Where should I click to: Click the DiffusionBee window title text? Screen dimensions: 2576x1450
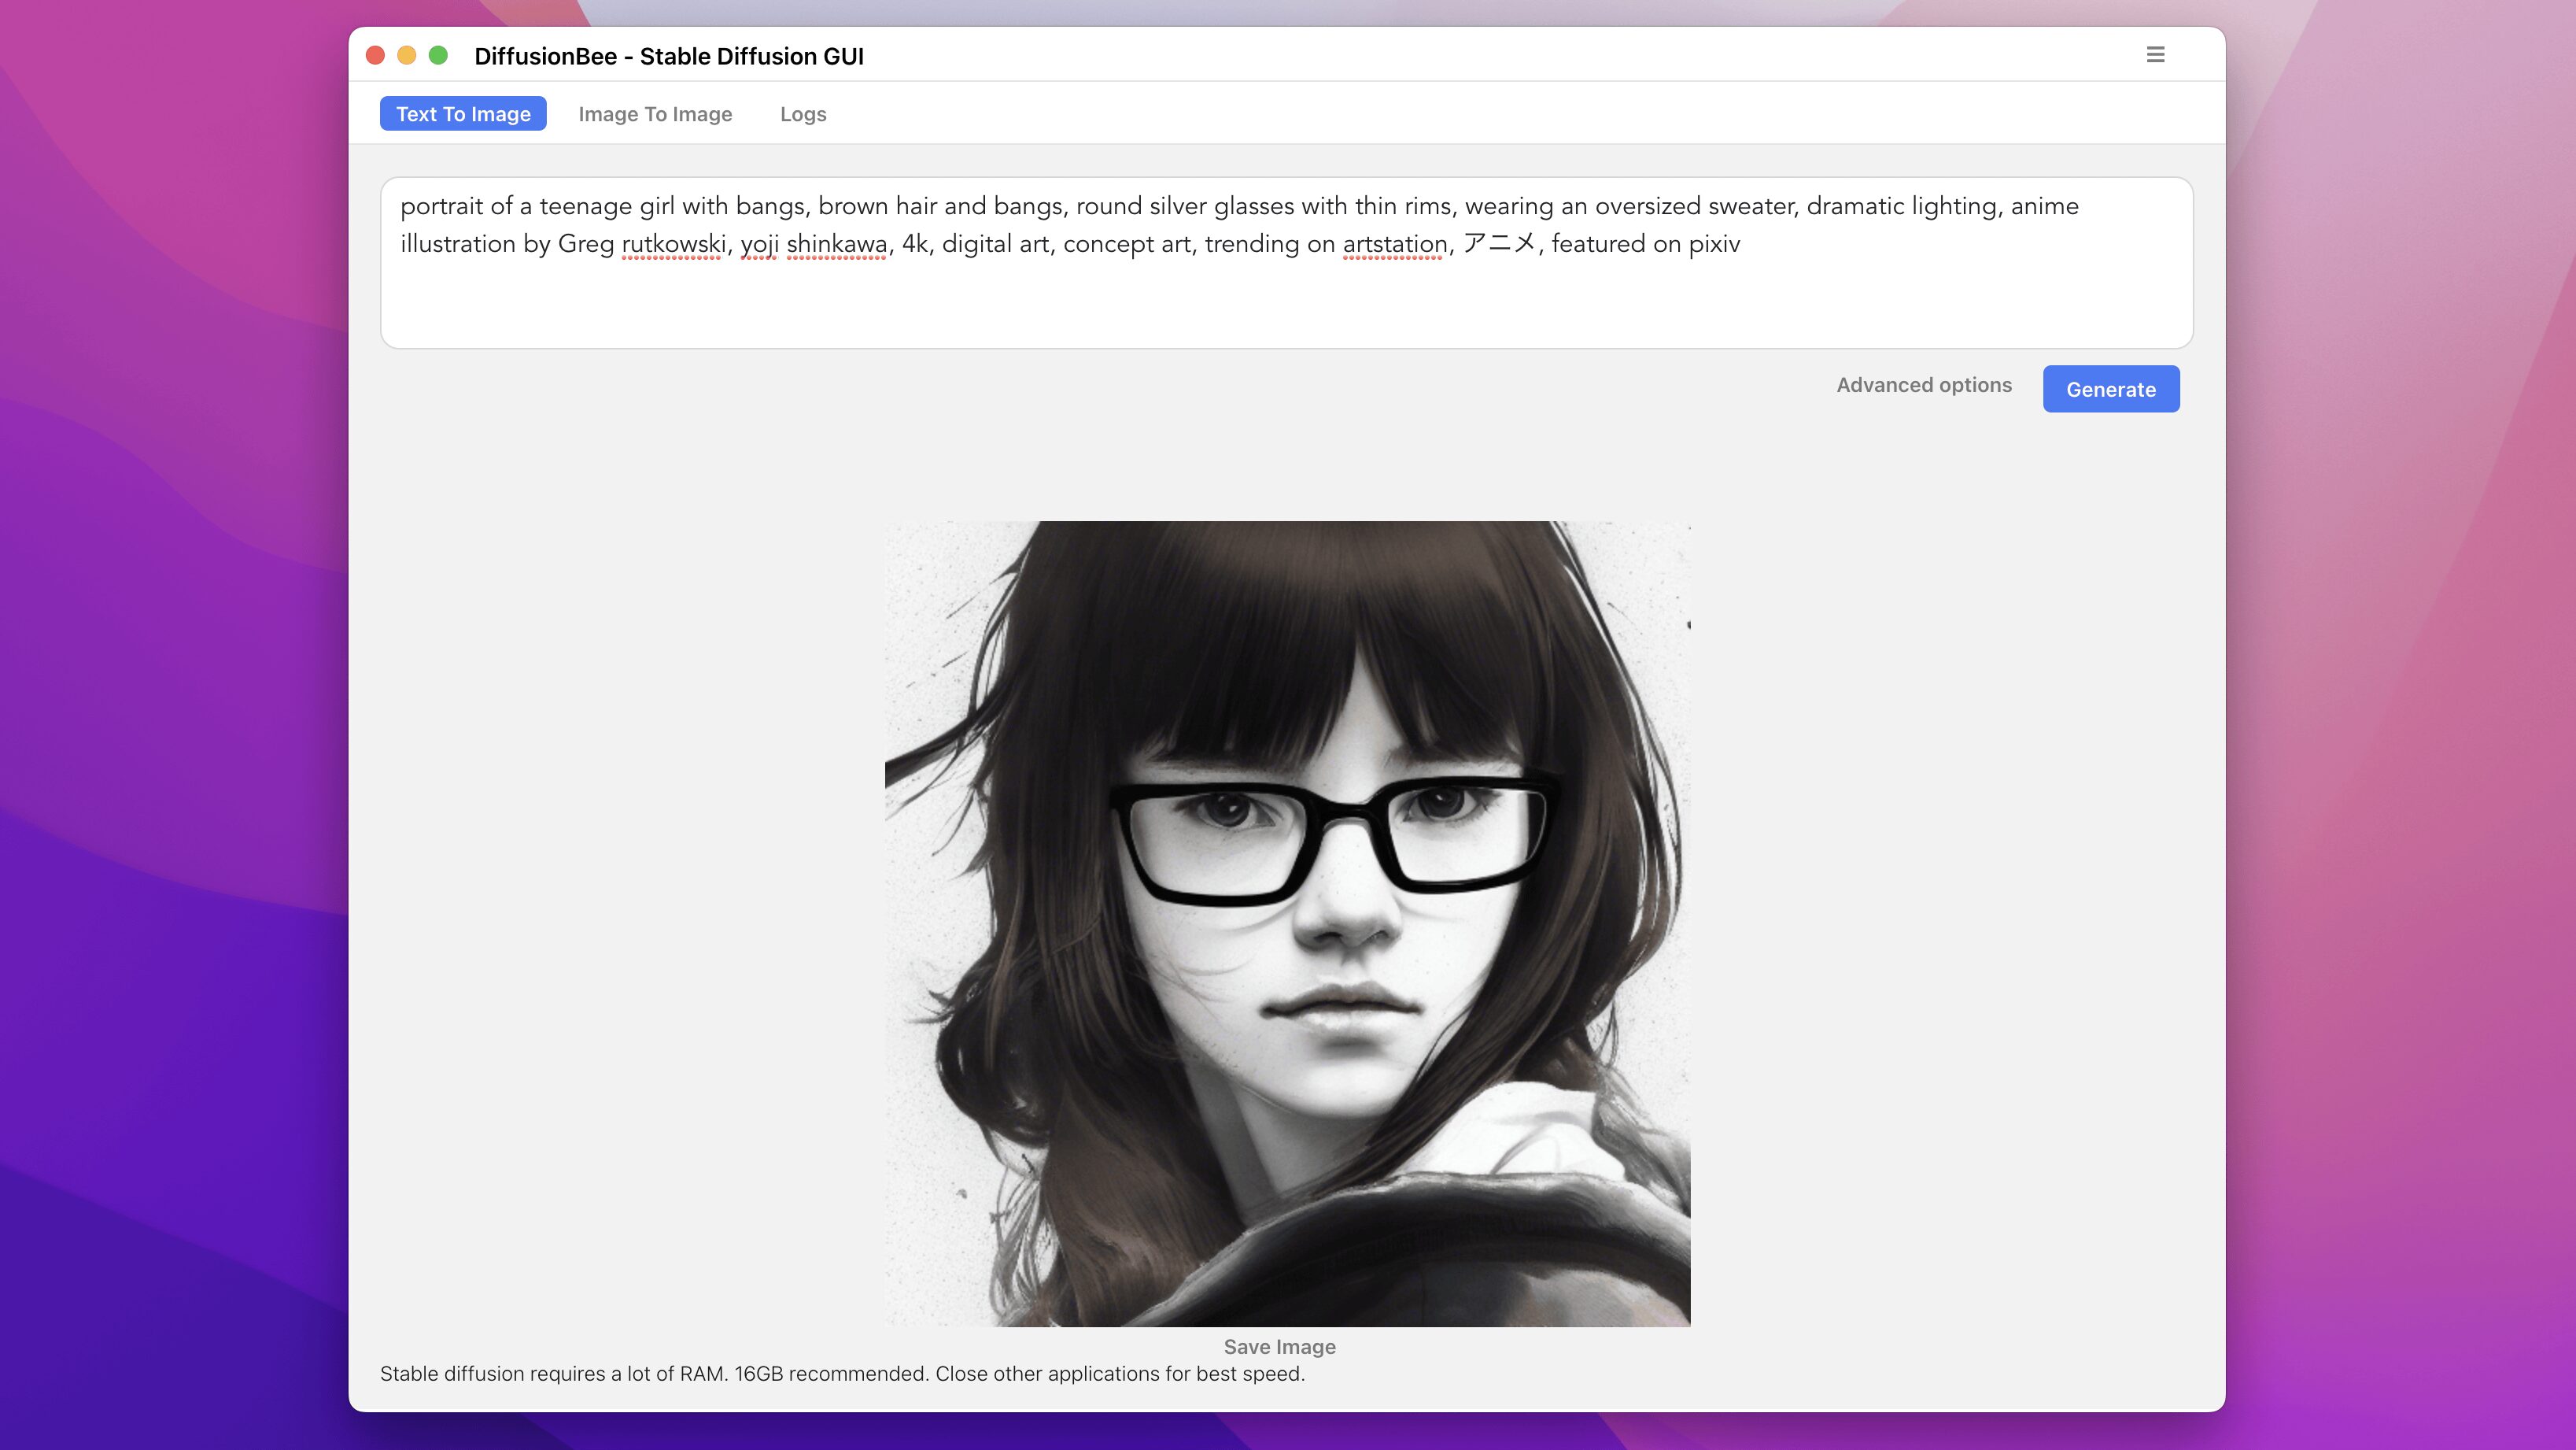(668, 56)
